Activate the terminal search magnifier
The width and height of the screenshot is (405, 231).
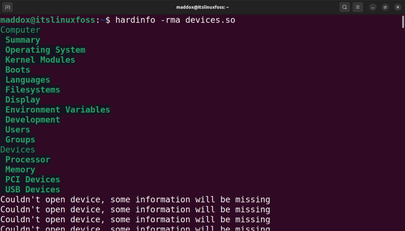344,7
